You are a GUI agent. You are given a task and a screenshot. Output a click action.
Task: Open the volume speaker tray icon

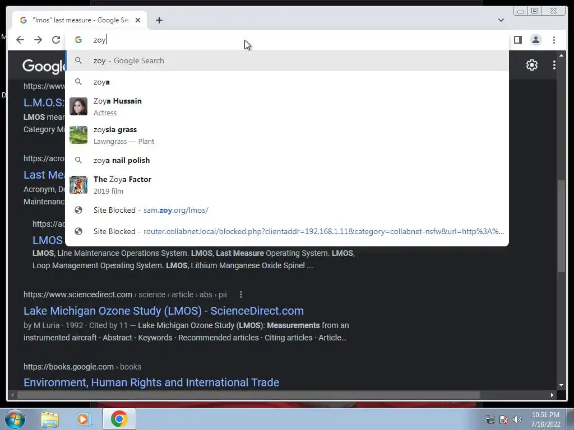coord(517,419)
